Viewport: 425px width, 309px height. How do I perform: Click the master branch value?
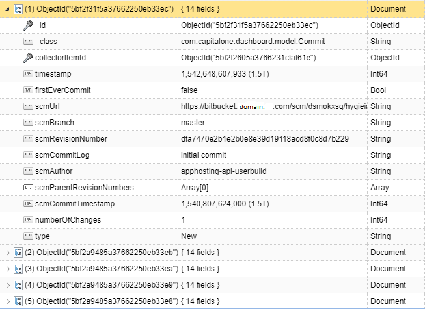[193, 123]
